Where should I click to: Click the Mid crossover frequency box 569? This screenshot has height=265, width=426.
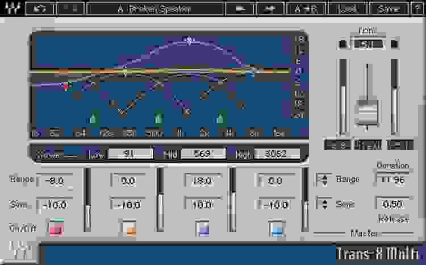click(x=203, y=154)
